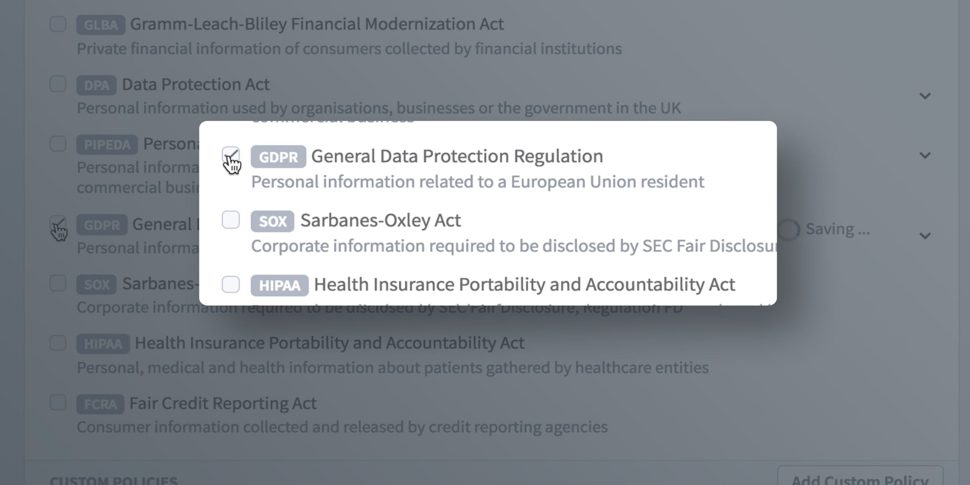Viewport: 970px width, 485px height.
Task: Click the Saving spinner indicator
Action: click(789, 230)
